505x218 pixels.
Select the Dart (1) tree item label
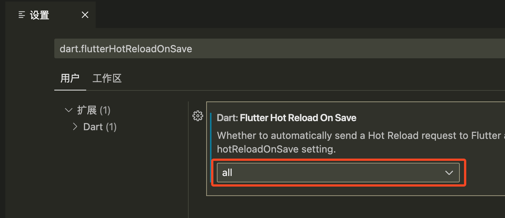pos(100,126)
